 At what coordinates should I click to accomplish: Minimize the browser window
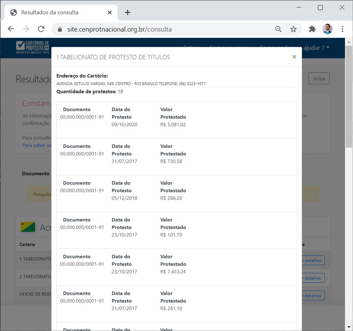pos(299,8)
